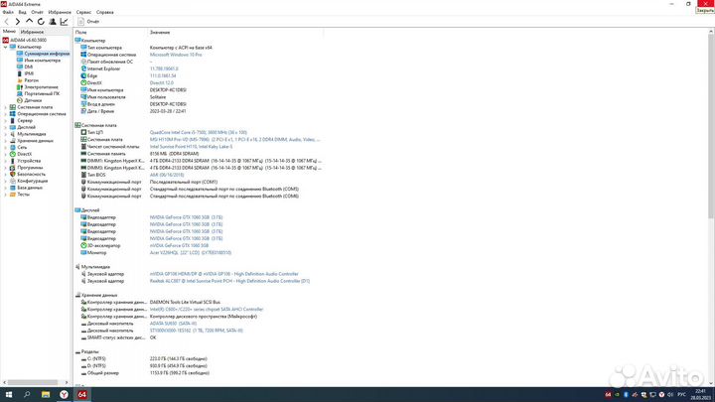Open the ADATA SU650 disk link

click(173, 324)
